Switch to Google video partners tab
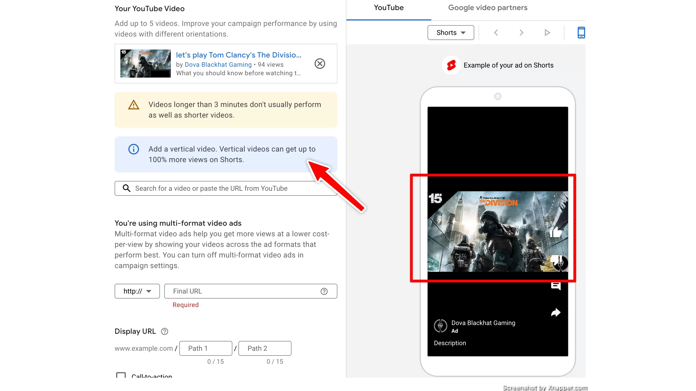 click(x=488, y=8)
